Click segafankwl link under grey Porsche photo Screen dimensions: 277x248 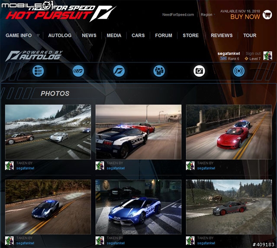(206, 243)
